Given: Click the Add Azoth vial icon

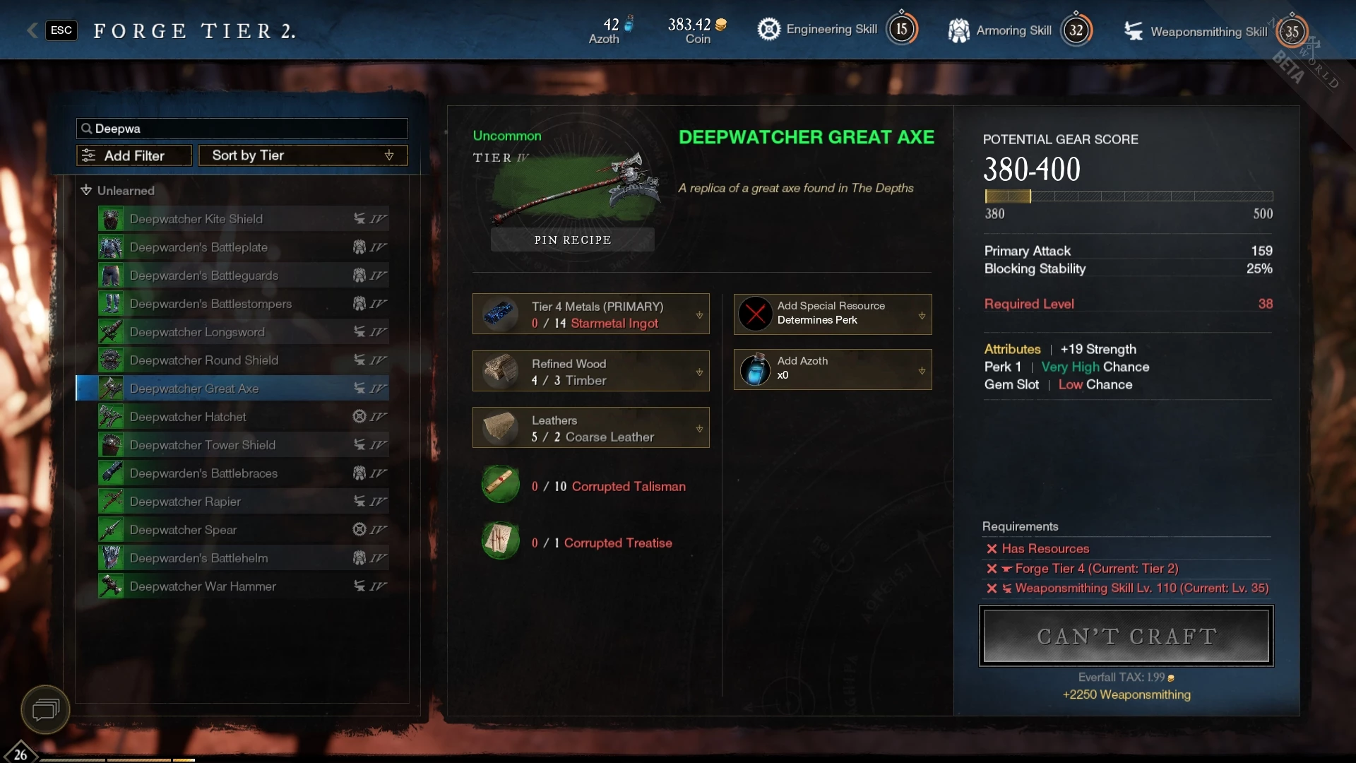Looking at the screenshot, I should 755,369.
